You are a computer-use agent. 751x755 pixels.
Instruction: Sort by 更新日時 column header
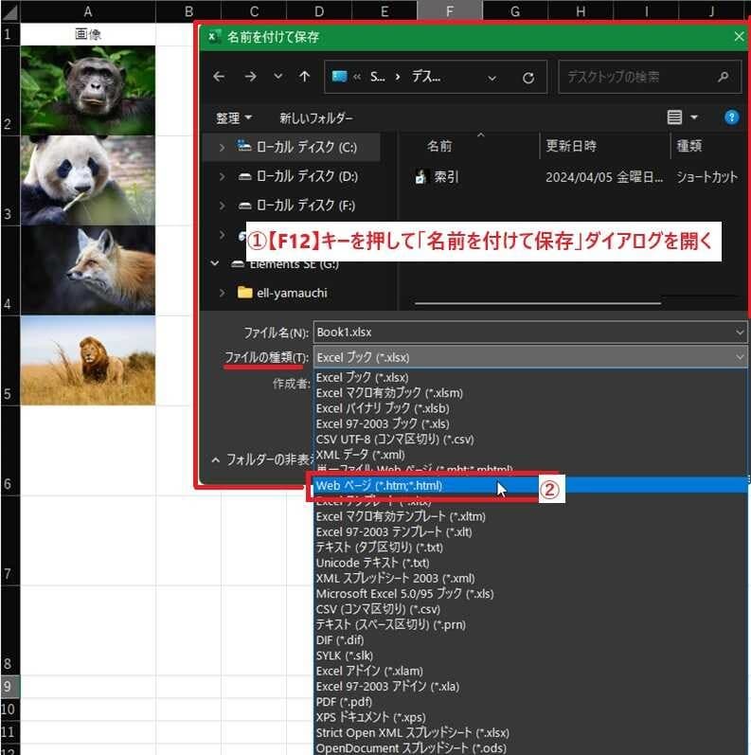571,147
